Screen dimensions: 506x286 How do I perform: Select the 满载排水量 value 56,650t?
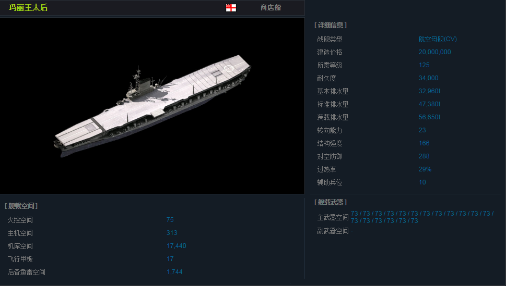[429, 117]
